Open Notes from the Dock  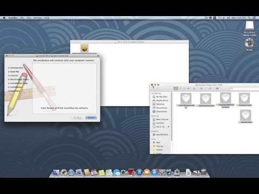101,172
